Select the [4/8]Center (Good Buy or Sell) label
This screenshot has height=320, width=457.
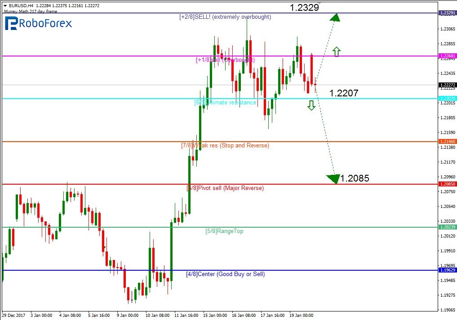225,274
